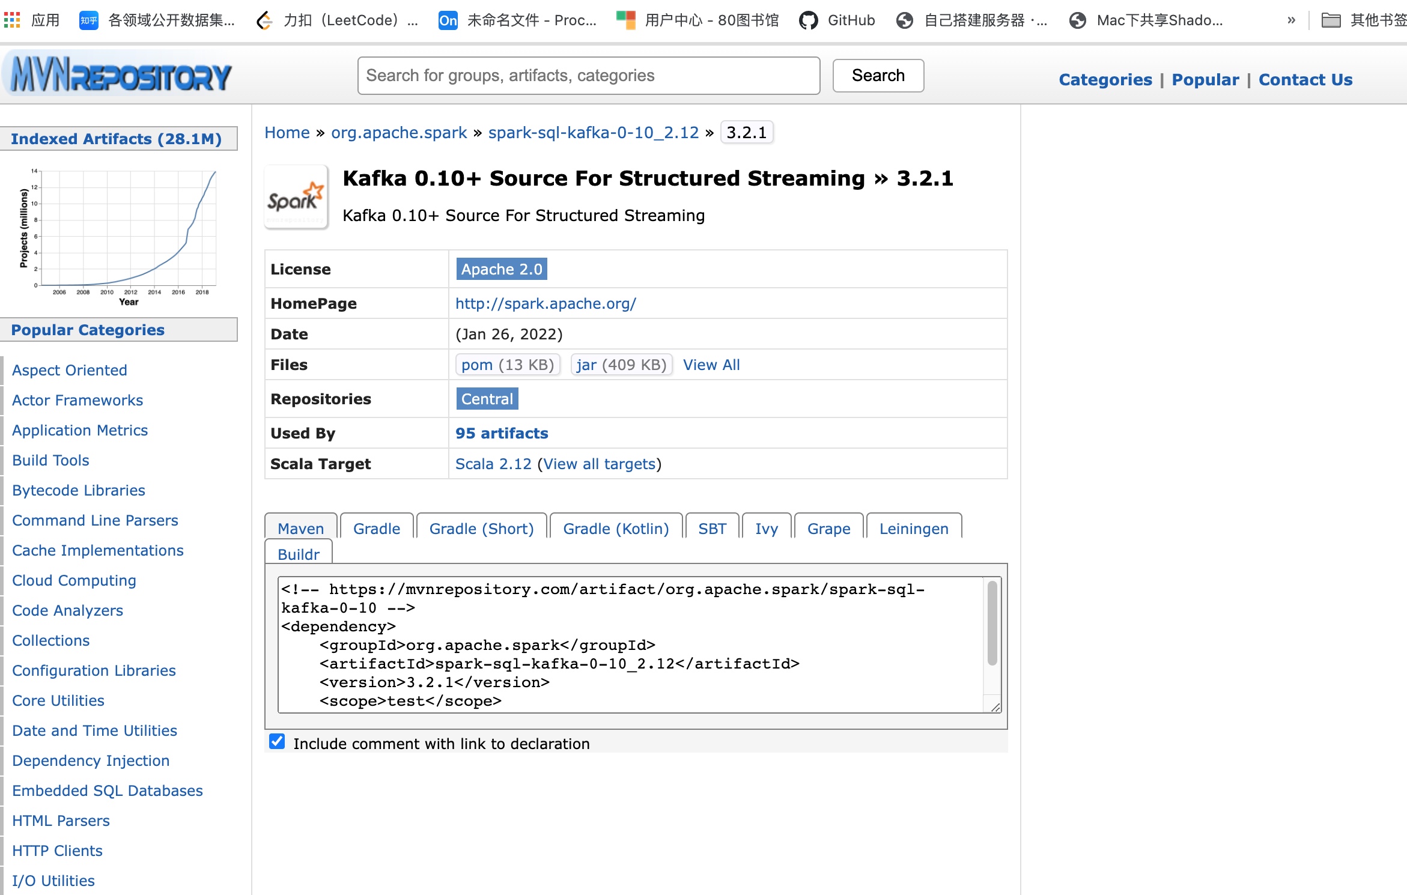Open the org.apache.spark breadcrumb

tap(399, 133)
